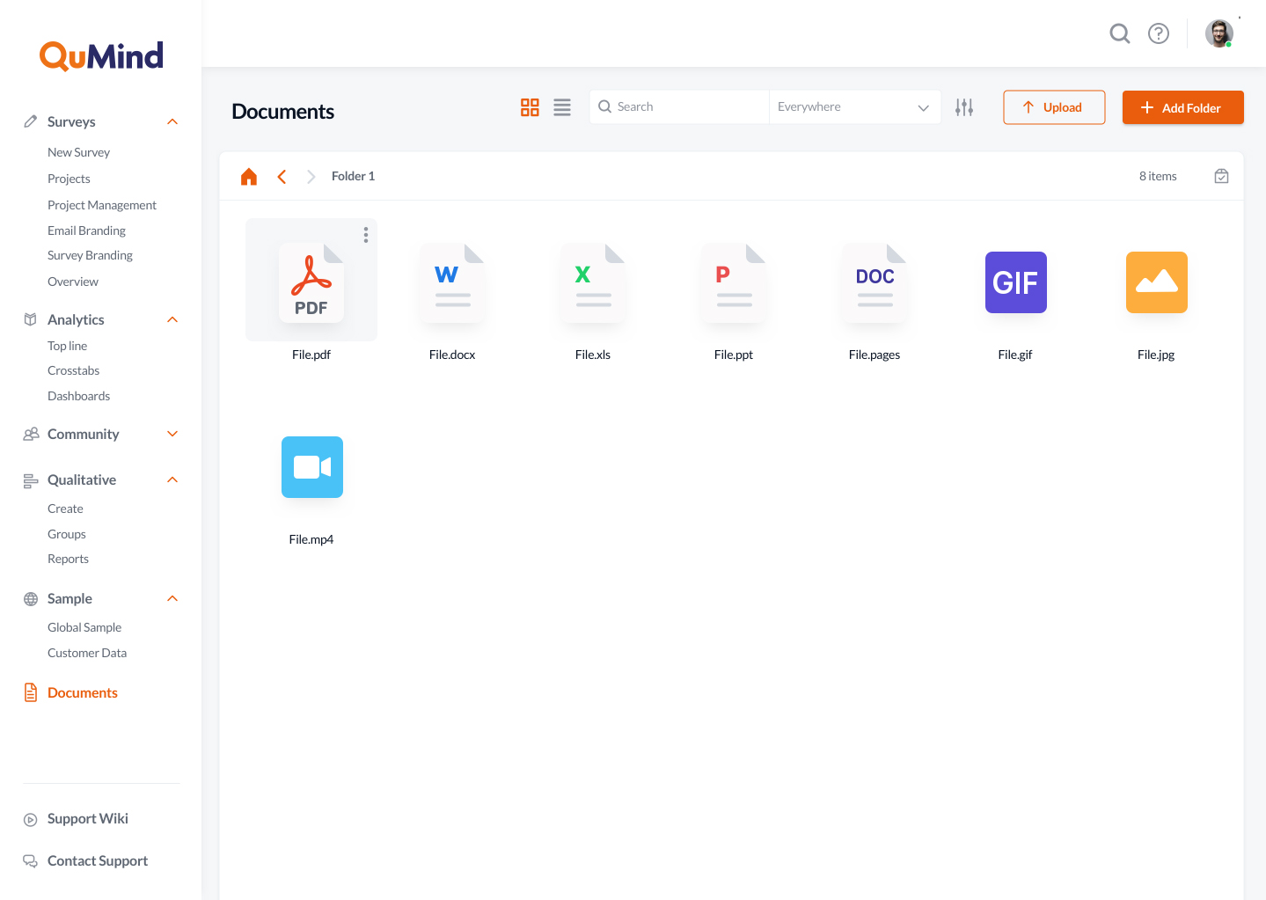Open Email Branding in sidebar

click(86, 230)
